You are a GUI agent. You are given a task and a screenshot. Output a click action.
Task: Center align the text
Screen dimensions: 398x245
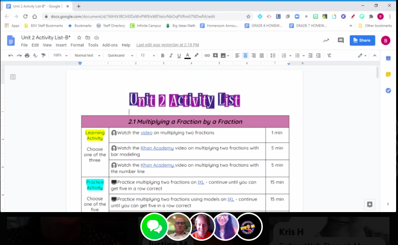point(245,55)
